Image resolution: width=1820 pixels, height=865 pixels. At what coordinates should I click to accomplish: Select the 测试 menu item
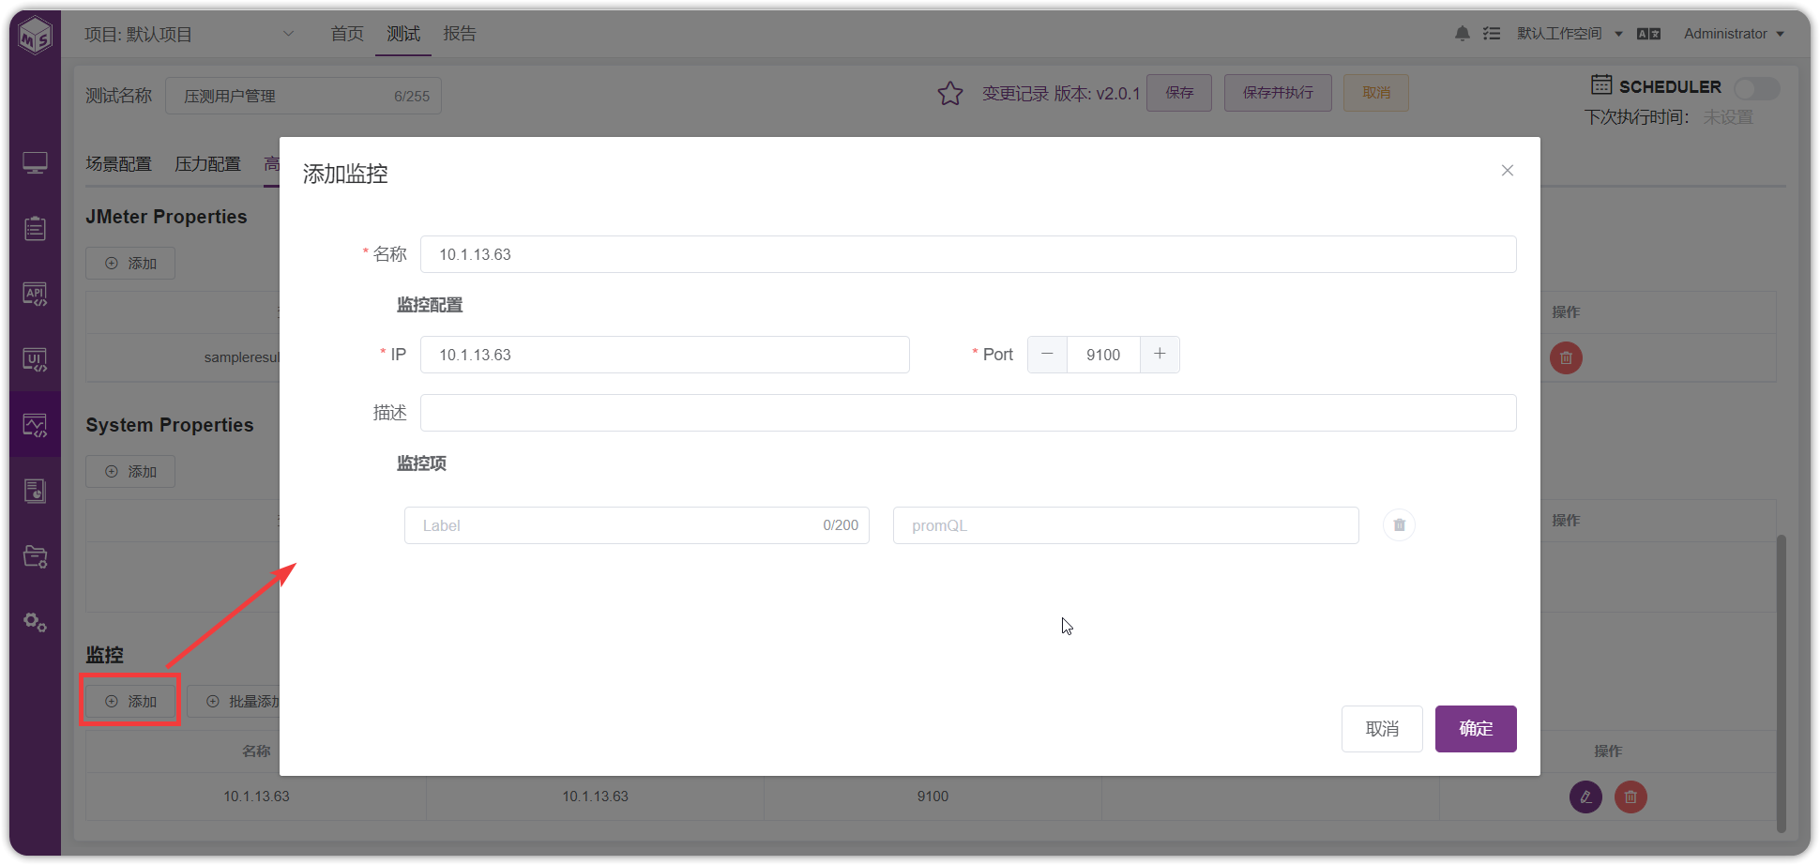pyautogui.click(x=403, y=34)
